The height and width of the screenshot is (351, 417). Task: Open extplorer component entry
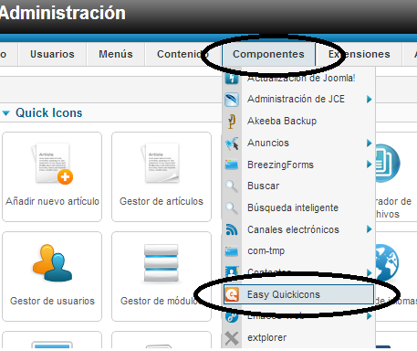click(266, 337)
